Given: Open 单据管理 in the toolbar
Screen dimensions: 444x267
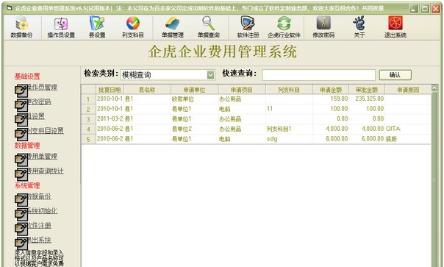Looking at the screenshot, I should [x=173, y=26].
